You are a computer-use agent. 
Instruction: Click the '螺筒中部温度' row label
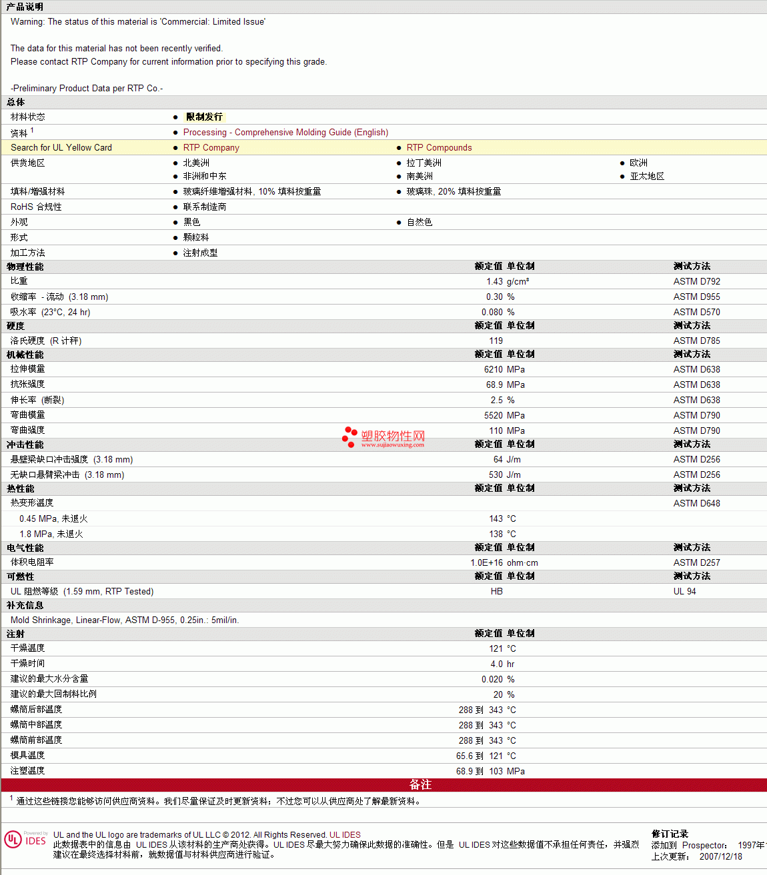click(36, 725)
